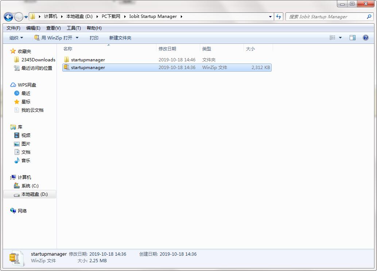Click the refresh button beside address bar
This screenshot has height=271, width=377.
click(279, 17)
